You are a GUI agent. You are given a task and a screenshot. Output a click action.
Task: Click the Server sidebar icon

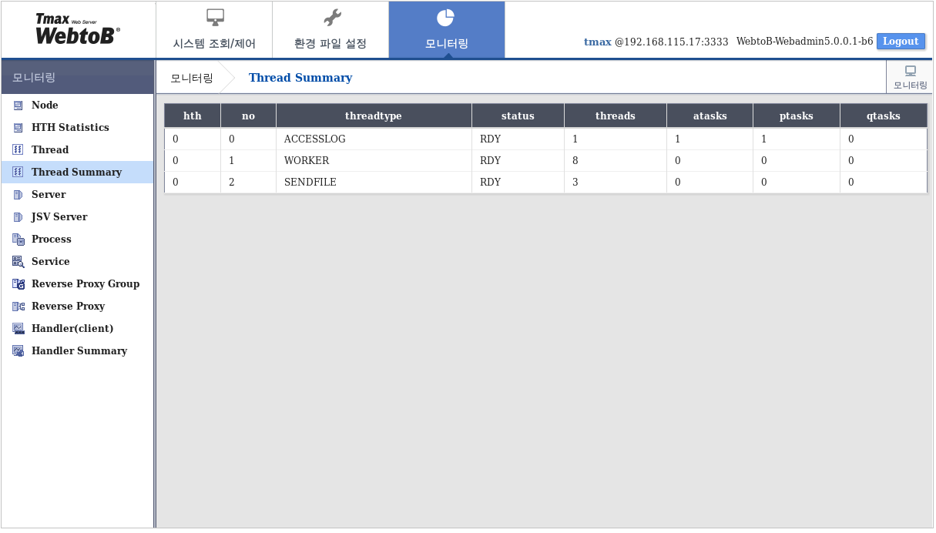18,195
